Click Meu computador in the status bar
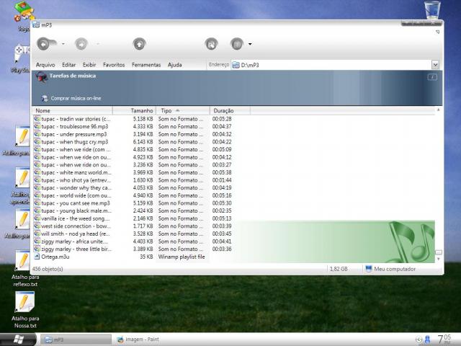 click(x=390, y=269)
